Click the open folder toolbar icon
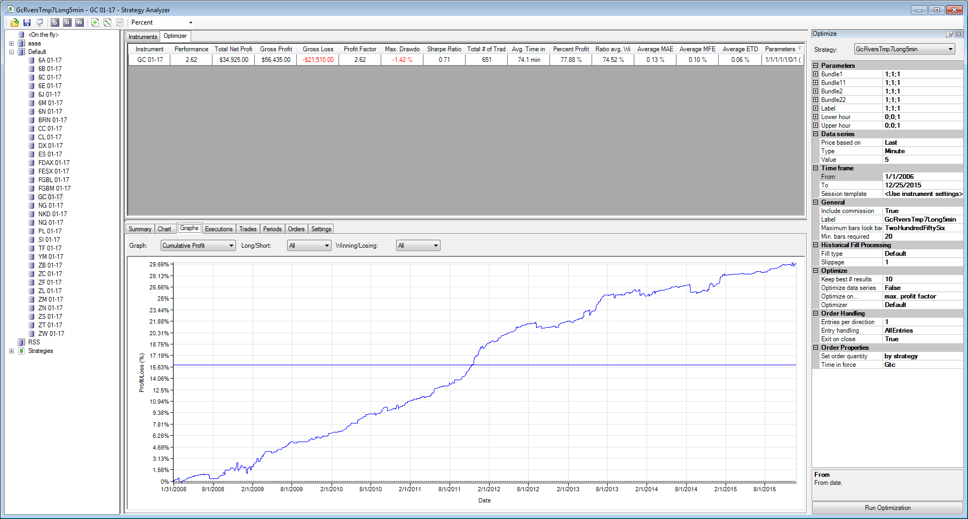The width and height of the screenshot is (968, 519). tap(14, 22)
